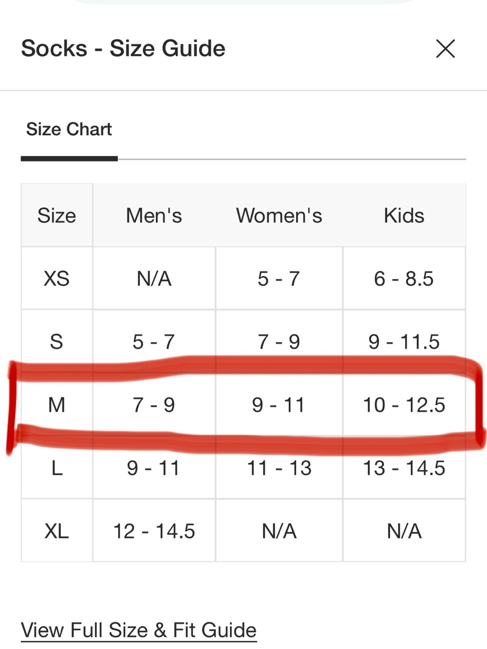Image resolution: width=487 pixels, height=649 pixels.
Task: Select the M size row label
Action: point(57,405)
